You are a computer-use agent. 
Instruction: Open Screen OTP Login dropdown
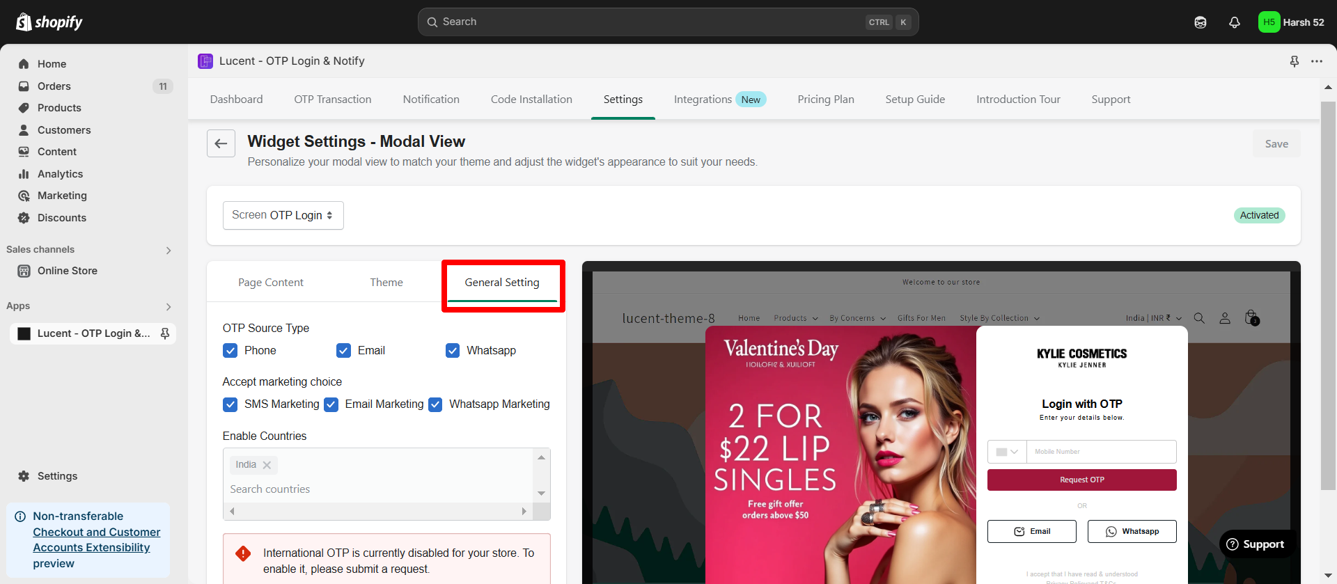tap(283, 215)
